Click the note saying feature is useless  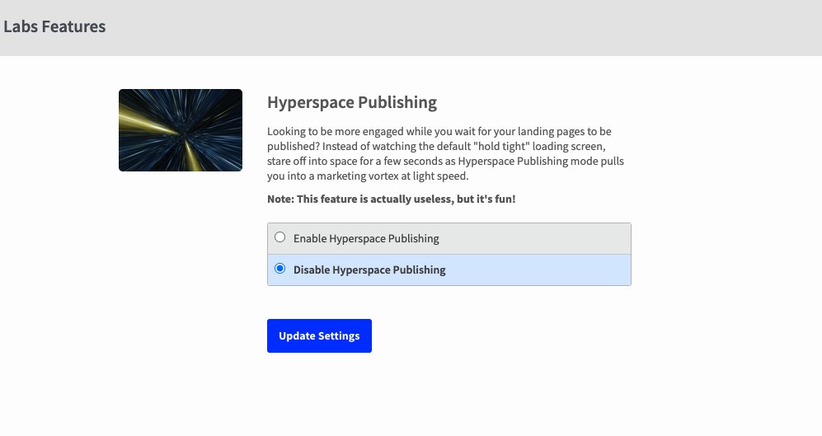tap(392, 199)
